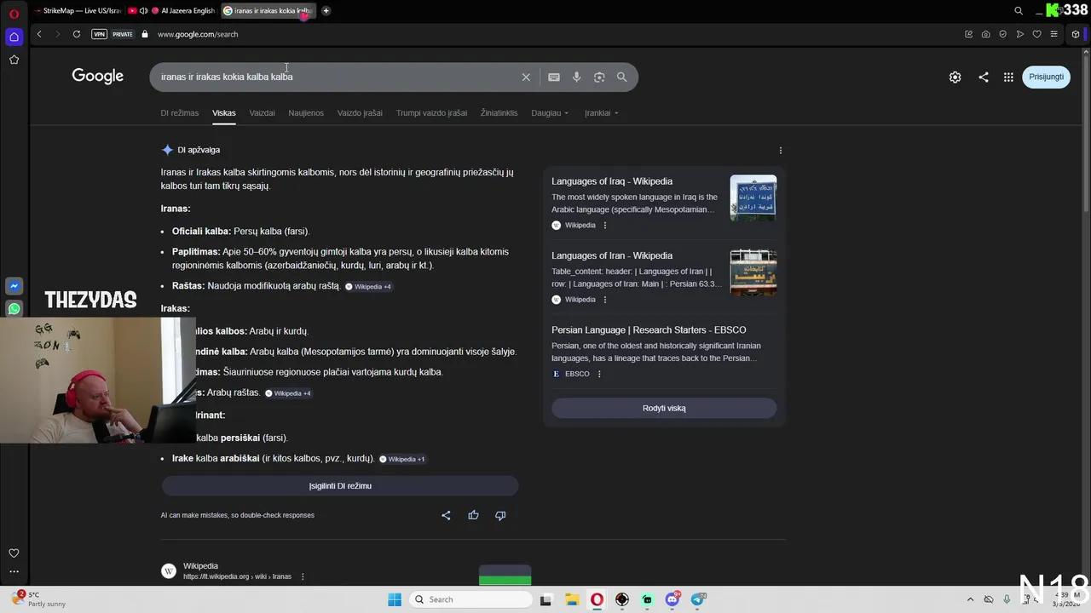Image resolution: width=1091 pixels, height=613 pixels.
Task: Open more options for Languages of Iraq source
Action: (605, 226)
